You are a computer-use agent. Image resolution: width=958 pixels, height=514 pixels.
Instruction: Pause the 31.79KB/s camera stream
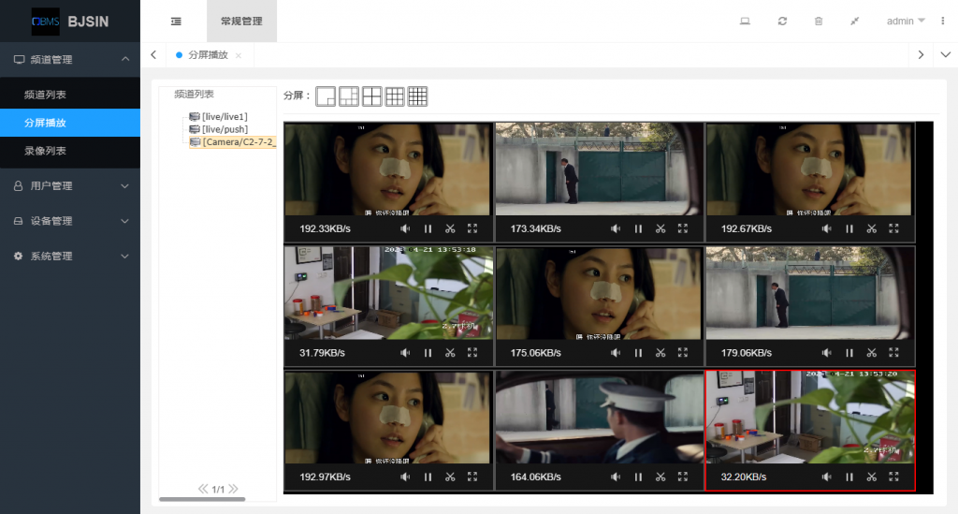tap(428, 353)
